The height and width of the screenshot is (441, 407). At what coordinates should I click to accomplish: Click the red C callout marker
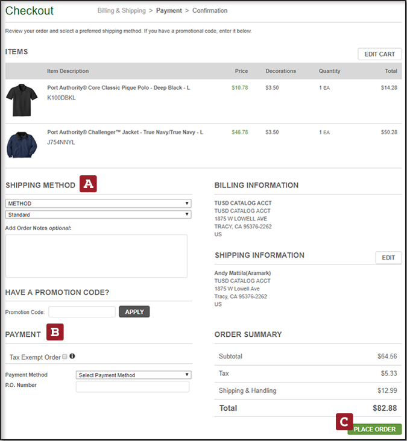(x=344, y=421)
